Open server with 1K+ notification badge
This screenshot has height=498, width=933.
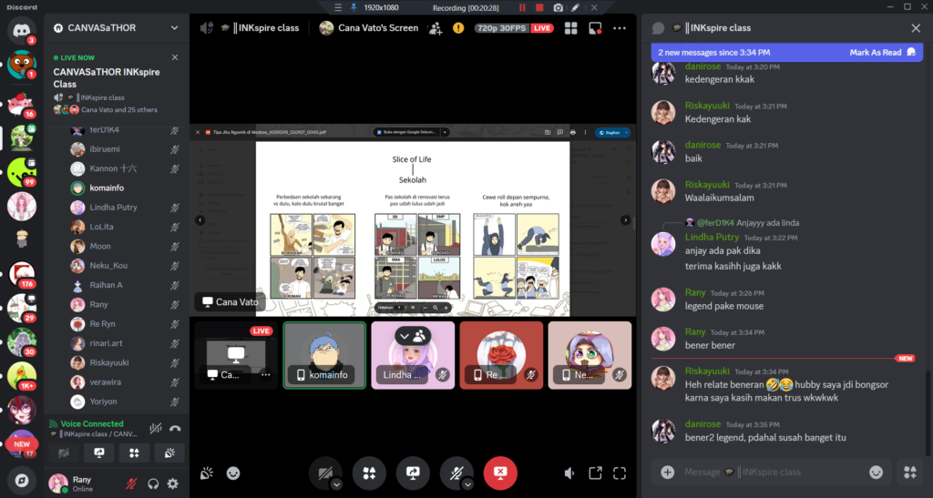click(x=22, y=376)
